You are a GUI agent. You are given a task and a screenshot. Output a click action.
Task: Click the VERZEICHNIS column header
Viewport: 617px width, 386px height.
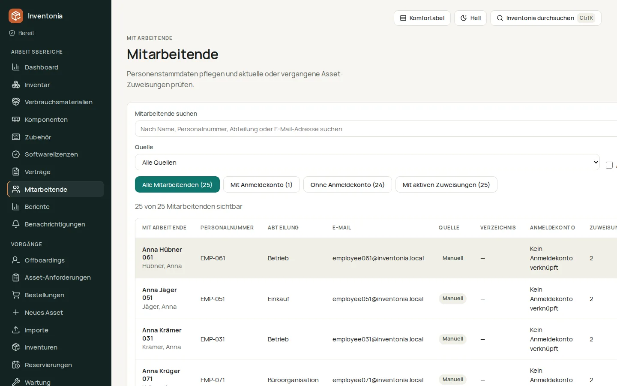(x=498, y=228)
